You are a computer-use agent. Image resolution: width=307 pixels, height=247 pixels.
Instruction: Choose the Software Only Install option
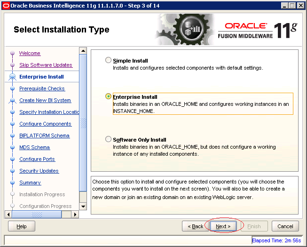coord(108,139)
